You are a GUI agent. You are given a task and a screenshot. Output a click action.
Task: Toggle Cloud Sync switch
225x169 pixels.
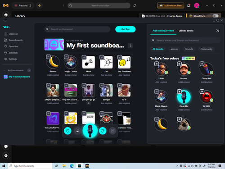(x=216, y=16)
